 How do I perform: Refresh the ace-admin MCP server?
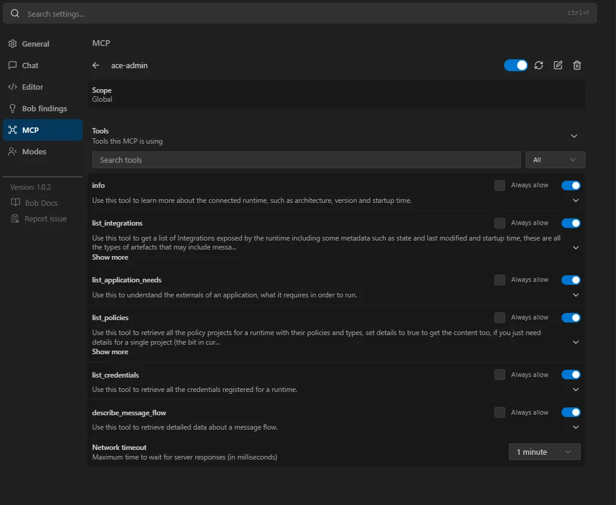[x=539, y=66]
